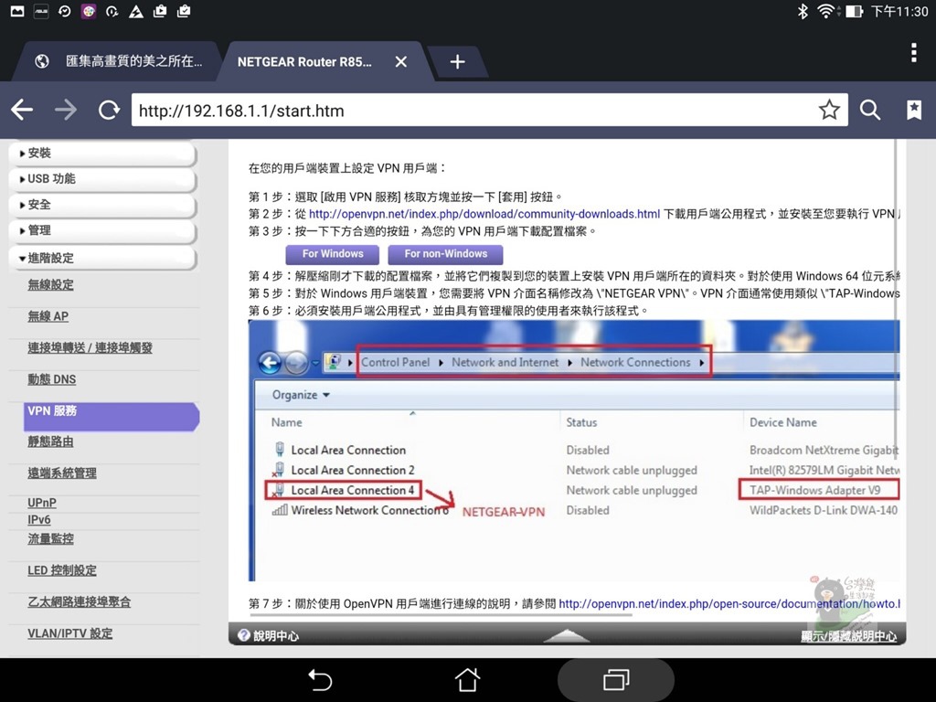Click the 說明中心 label

(x=276, y=636)
